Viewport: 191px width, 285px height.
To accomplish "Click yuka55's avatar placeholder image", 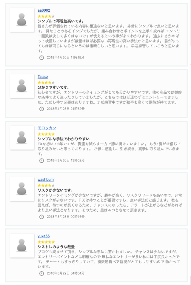I will pos(22,245).
